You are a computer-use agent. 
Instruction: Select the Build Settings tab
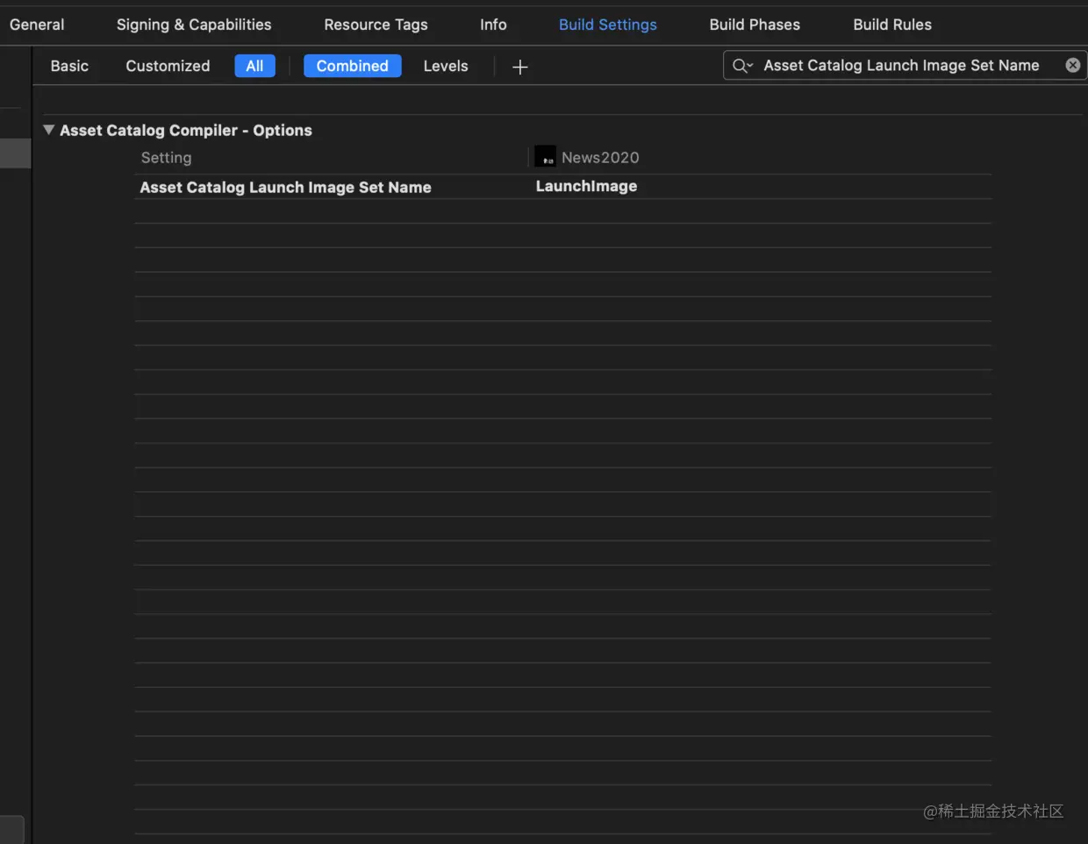pyautogui.click(x=608, y=25)
